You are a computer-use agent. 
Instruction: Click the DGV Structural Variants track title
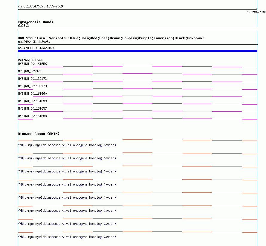tap(111, 38)
